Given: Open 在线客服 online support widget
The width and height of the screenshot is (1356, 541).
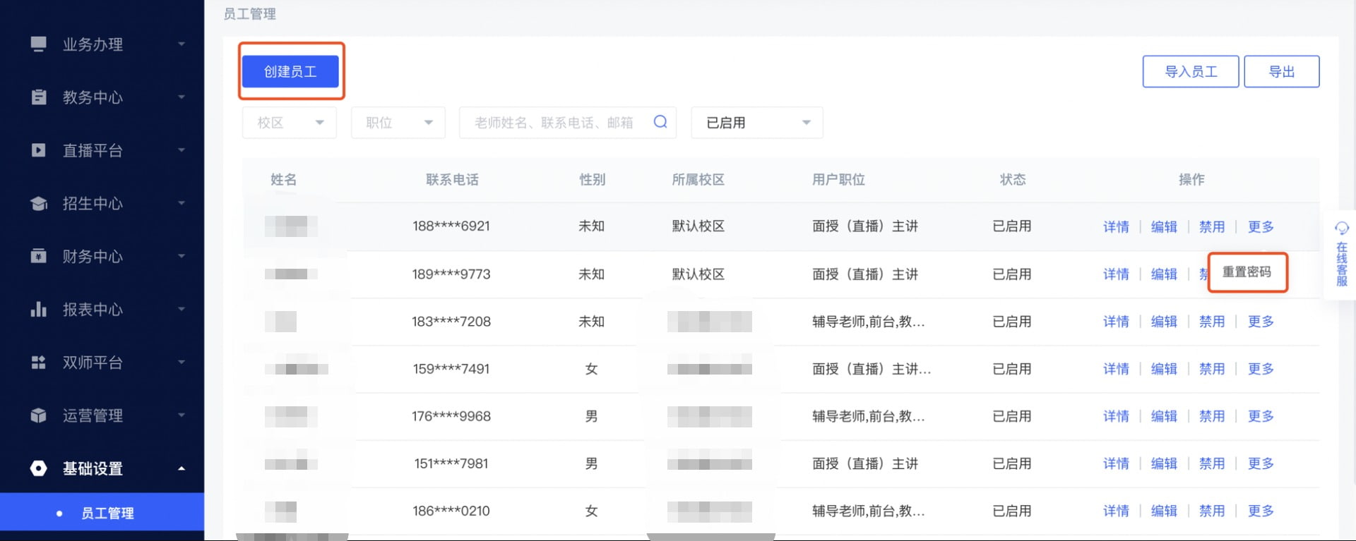Looking at the screenshot, I should click(x=1341, y=255).
